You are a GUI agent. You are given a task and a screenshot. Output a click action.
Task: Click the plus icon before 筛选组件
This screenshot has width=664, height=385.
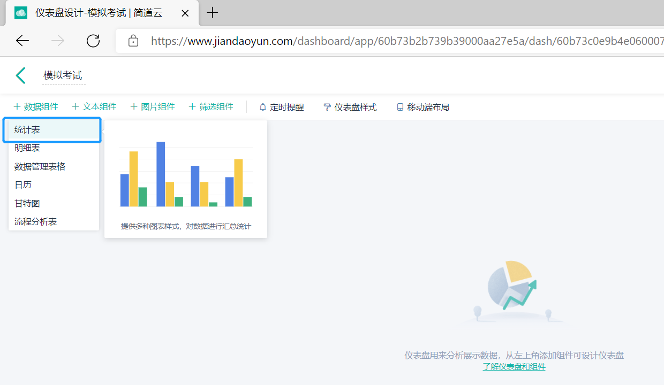[192, 107]
